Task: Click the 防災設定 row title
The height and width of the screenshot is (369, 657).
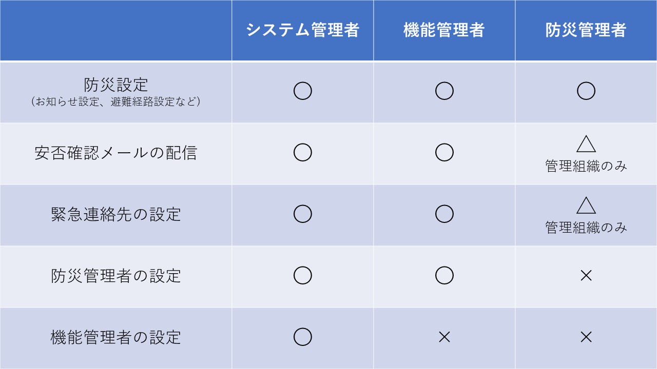Action: point(115,85)
